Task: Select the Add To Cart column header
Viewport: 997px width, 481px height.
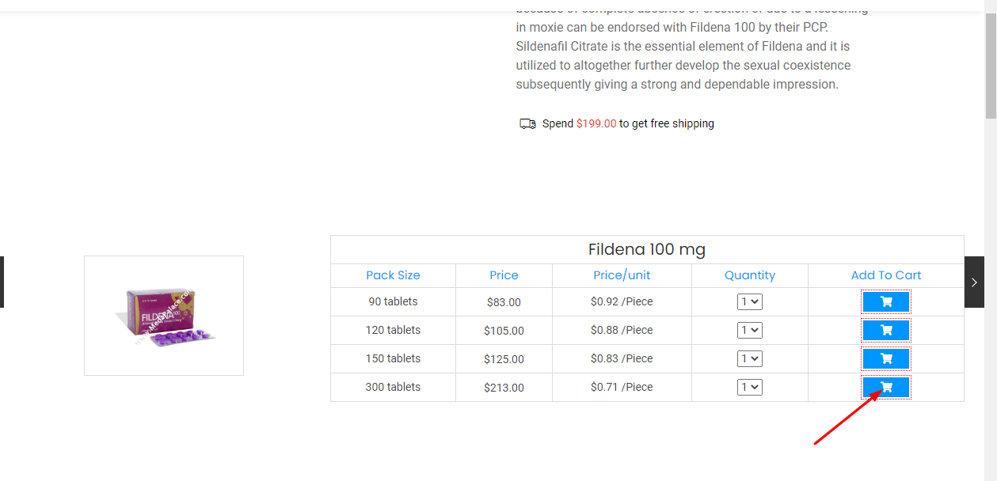Action: [x=886, y=275]
